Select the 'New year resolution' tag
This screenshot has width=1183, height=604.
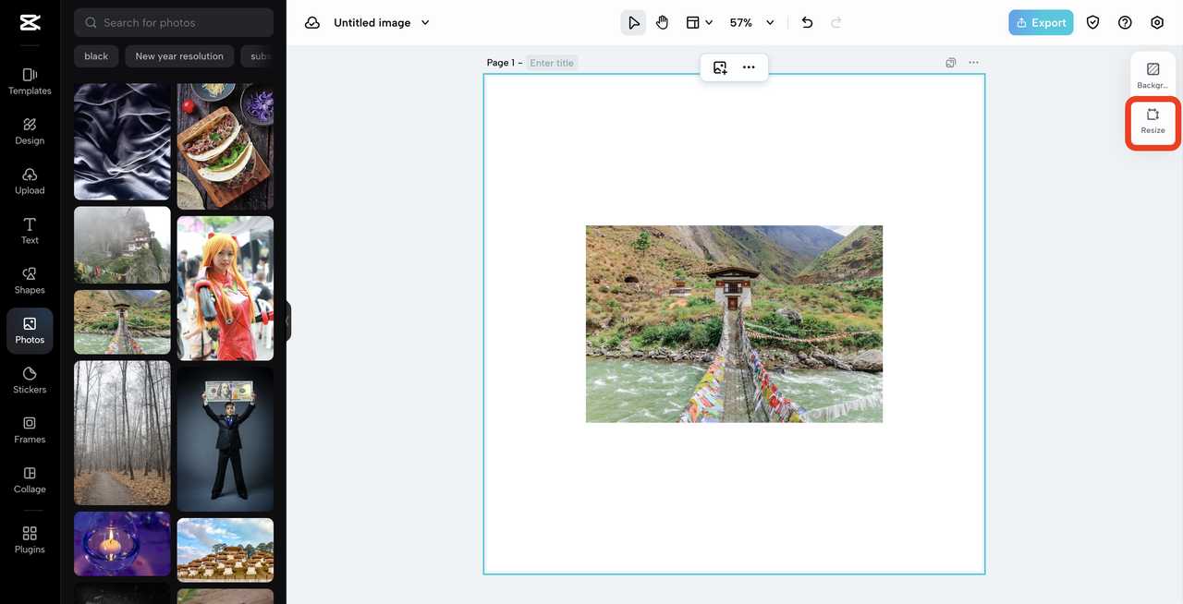179,56
